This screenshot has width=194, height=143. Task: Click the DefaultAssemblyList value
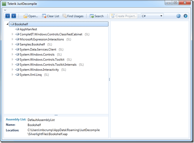(41, 120)
